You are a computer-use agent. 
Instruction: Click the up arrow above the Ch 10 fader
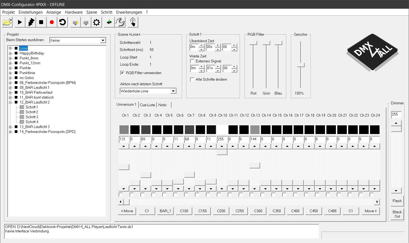(x=222, y=146)
